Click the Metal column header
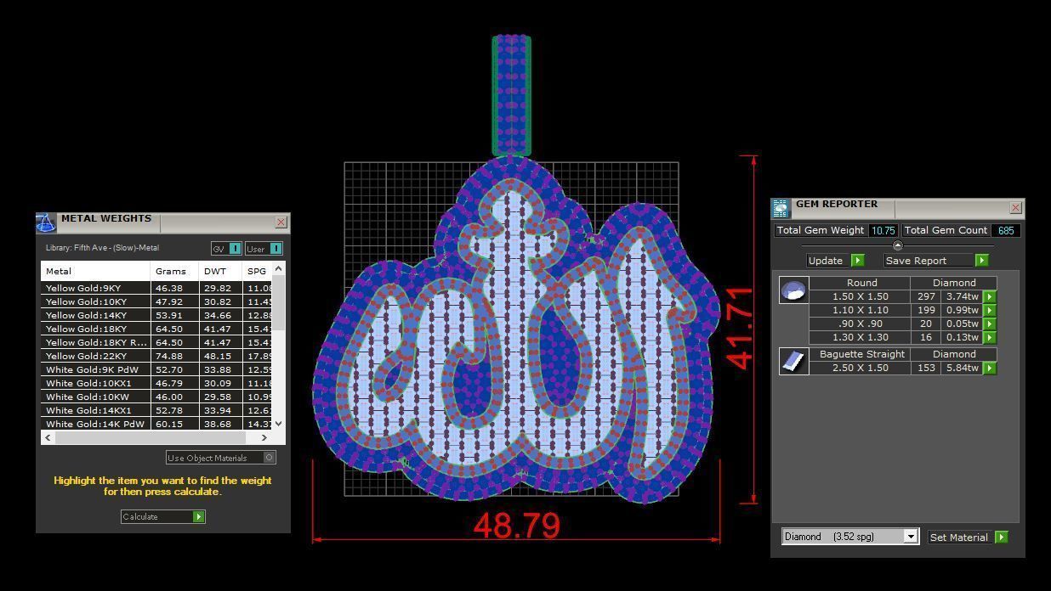Screen dimensions: 1051x591 [95, 271]
